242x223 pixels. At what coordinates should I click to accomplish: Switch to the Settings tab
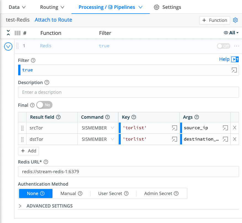167,7
